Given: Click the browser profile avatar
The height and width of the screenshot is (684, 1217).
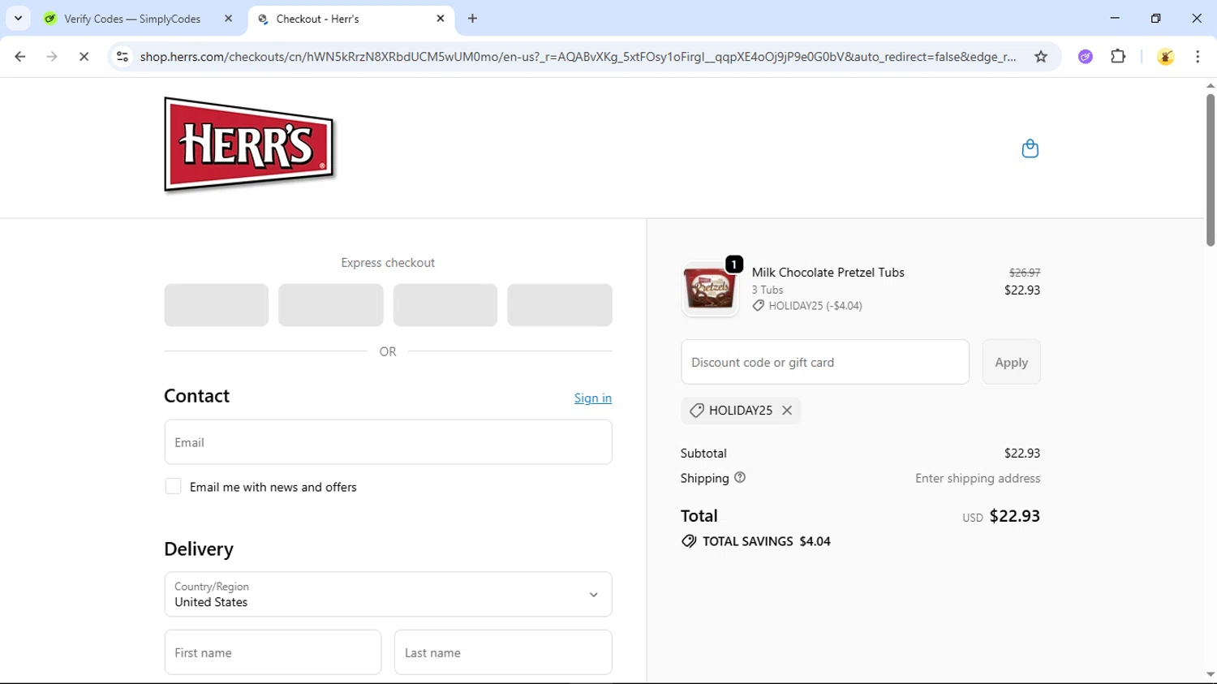Looking at the screenshot, I should pos(1165,57).
